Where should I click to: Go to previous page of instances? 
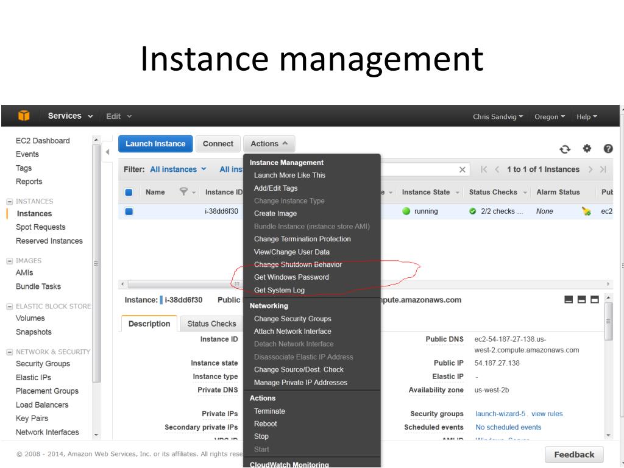pos(497,169)
